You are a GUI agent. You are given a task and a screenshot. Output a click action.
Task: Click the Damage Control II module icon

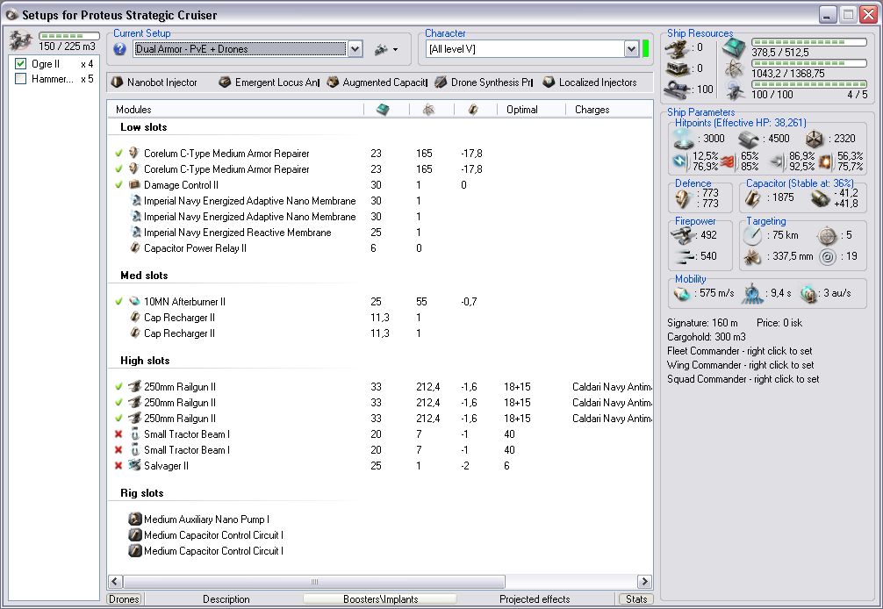[134, 184]
